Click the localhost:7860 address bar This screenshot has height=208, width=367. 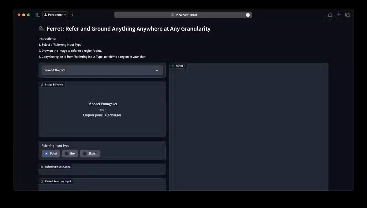click(x=183, y=15)
